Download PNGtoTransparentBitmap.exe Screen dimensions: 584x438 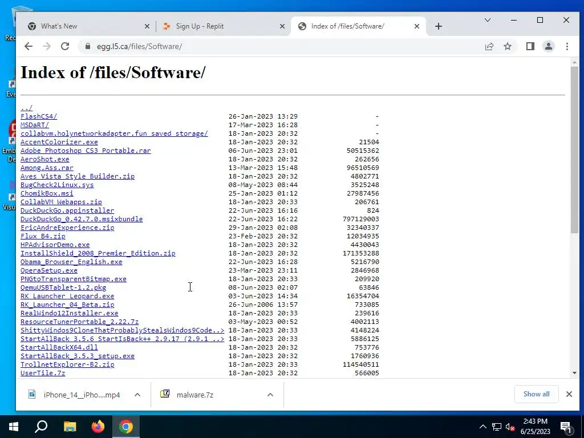74,279
